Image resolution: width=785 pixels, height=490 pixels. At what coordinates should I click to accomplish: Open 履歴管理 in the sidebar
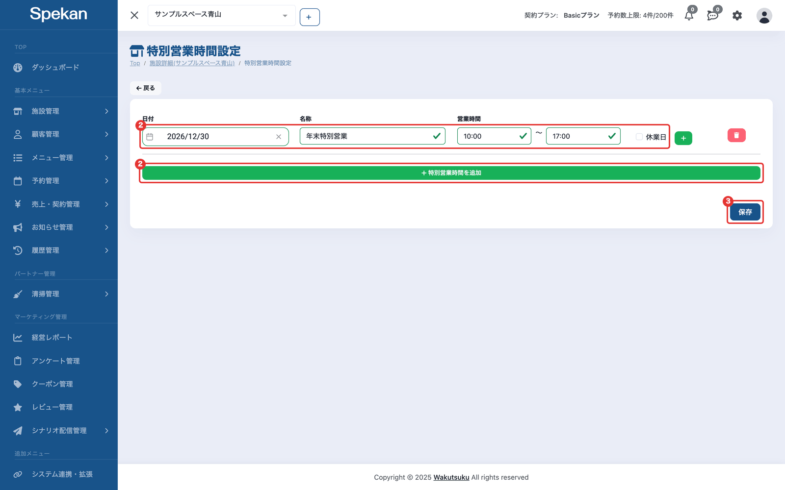[59, 250]
